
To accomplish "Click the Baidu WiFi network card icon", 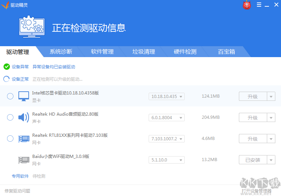I will click(x=24, y=160).
